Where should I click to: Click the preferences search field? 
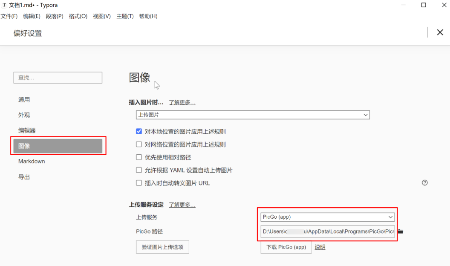[x=58, y=78]
